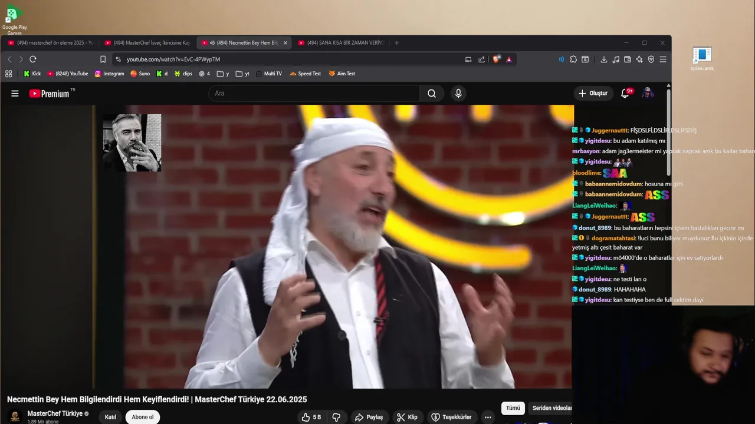Open Brave Wallet icon in toolbar

pos(628,59)
